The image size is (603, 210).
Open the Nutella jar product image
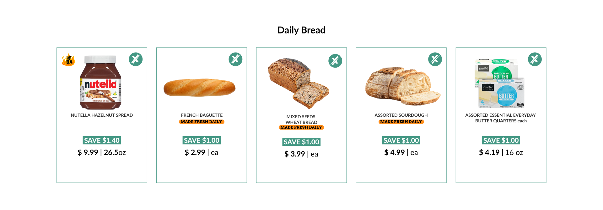[100, 82]
